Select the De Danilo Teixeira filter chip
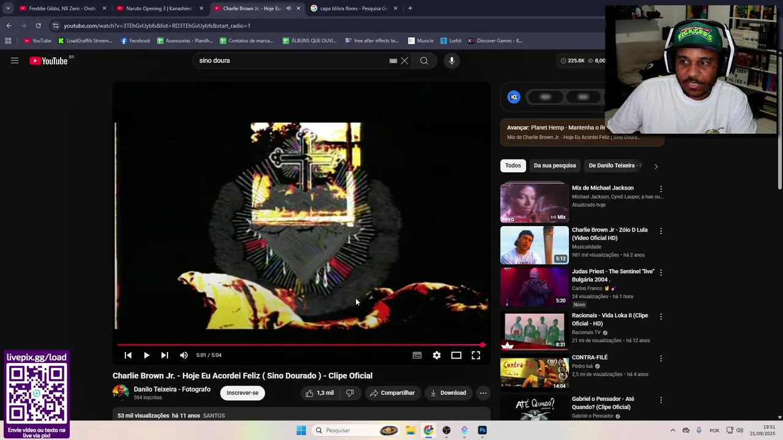Viewport: 783px width, 440px height. [x=614, y=166]
